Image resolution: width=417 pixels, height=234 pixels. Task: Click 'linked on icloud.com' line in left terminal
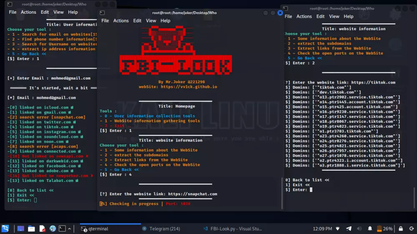(x=40, y=107)
